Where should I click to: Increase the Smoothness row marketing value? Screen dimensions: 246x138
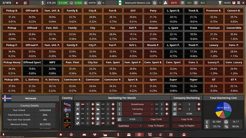pos(167,104)
